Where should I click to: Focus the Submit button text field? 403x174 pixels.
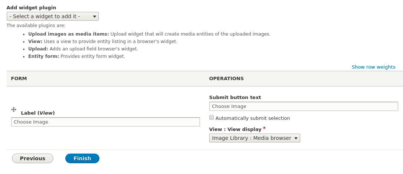(x=304, y=106)
